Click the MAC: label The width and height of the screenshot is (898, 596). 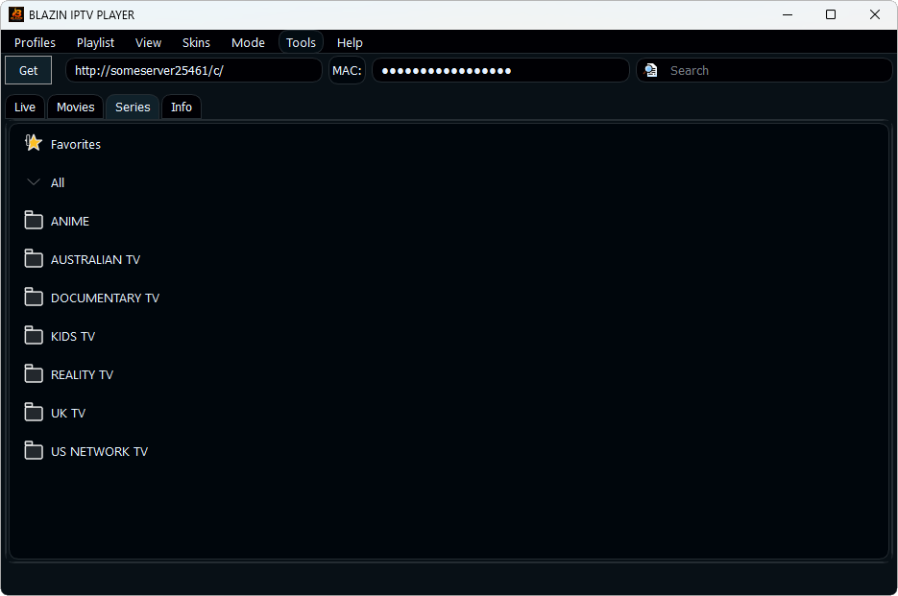tap(347, 70)
